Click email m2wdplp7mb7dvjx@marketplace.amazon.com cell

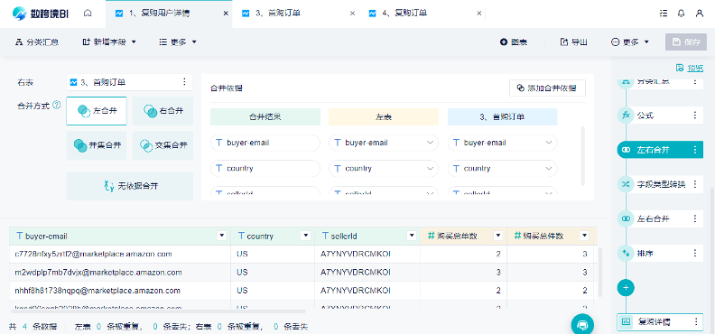(x=119, y=272)
